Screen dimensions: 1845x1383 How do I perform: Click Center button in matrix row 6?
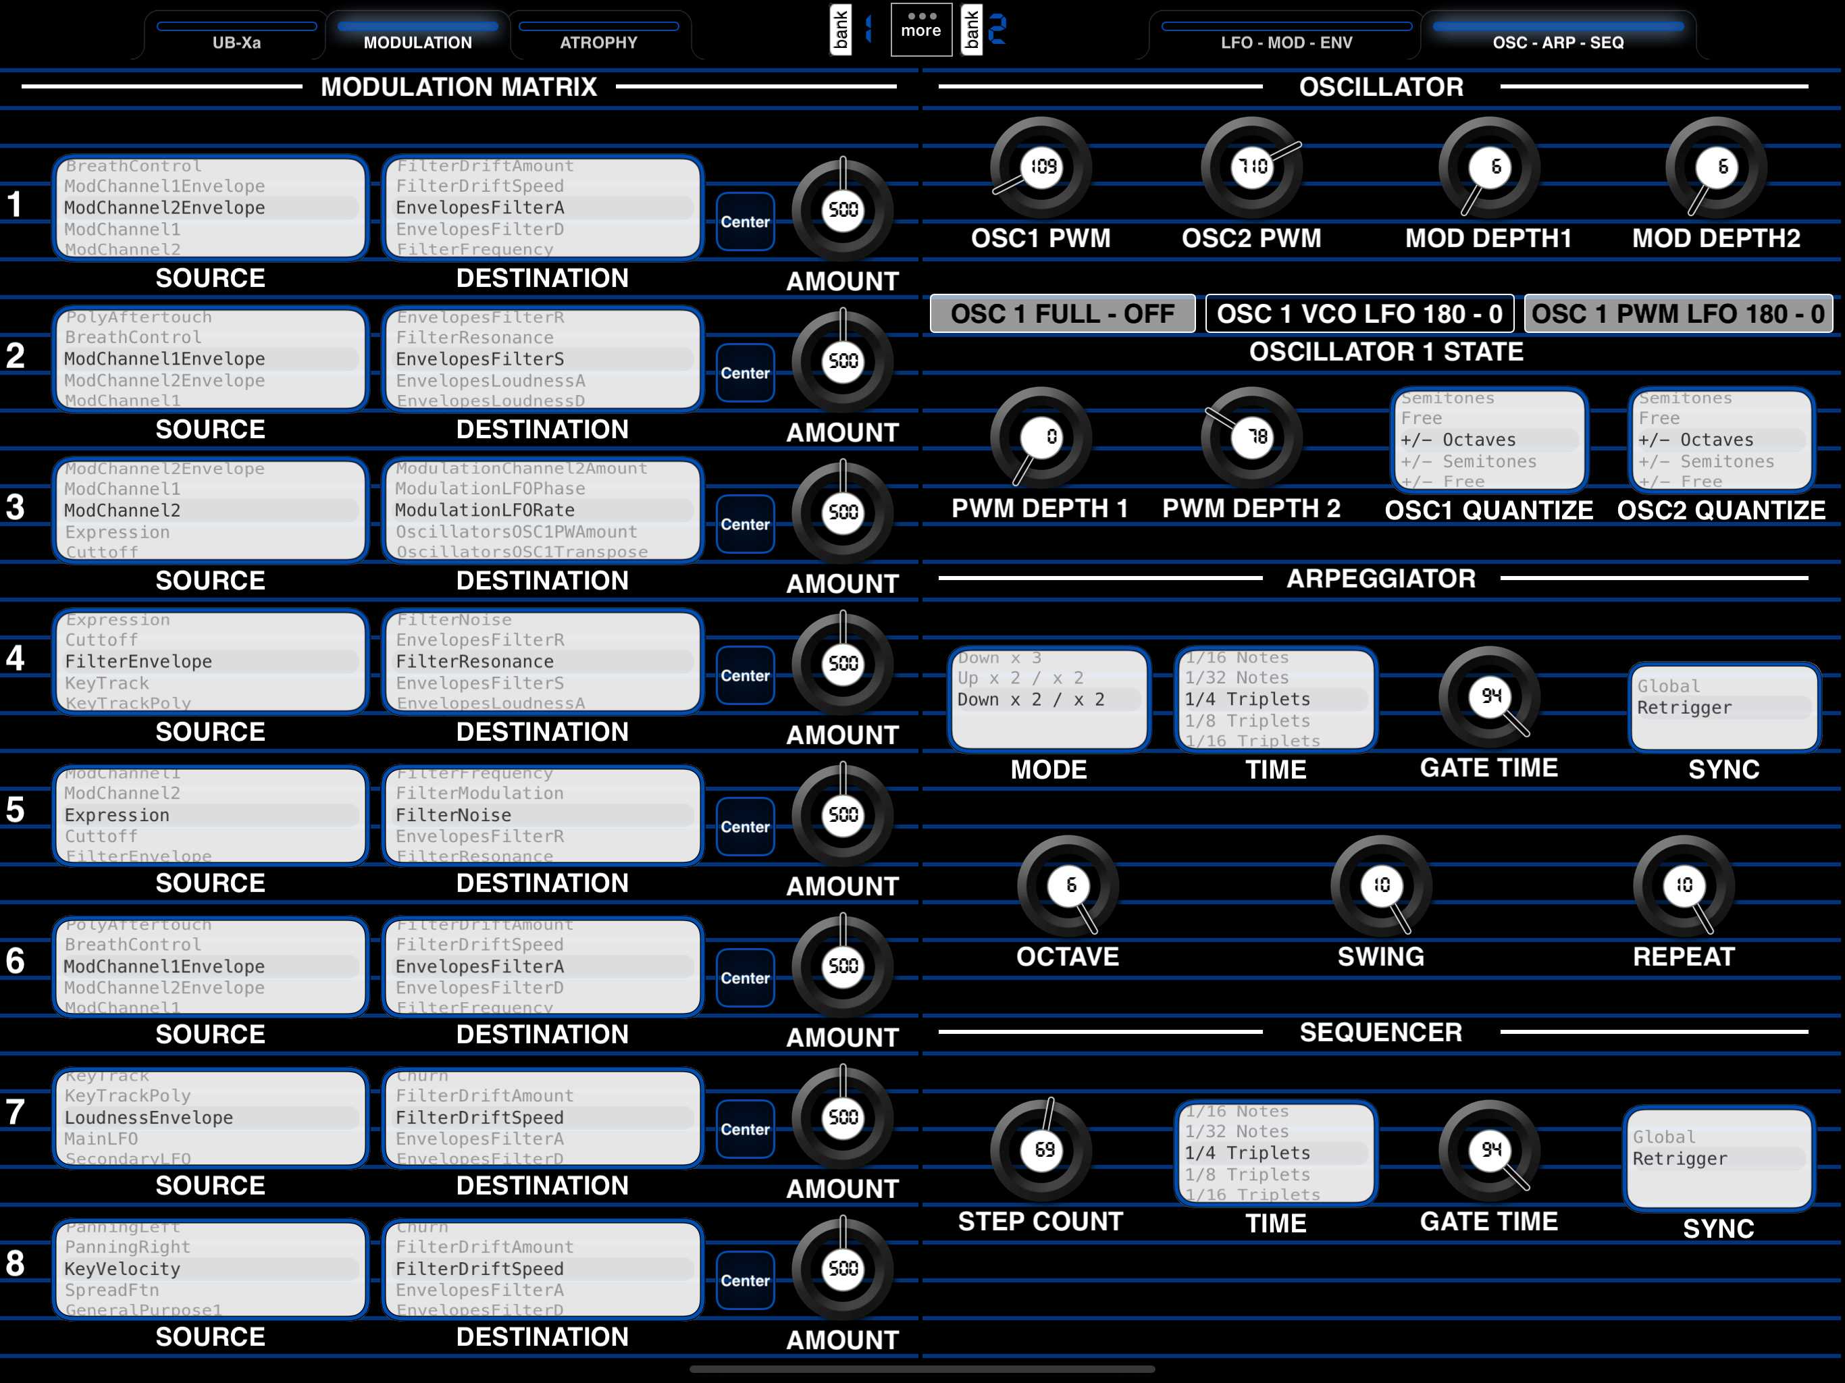(745, 978)
